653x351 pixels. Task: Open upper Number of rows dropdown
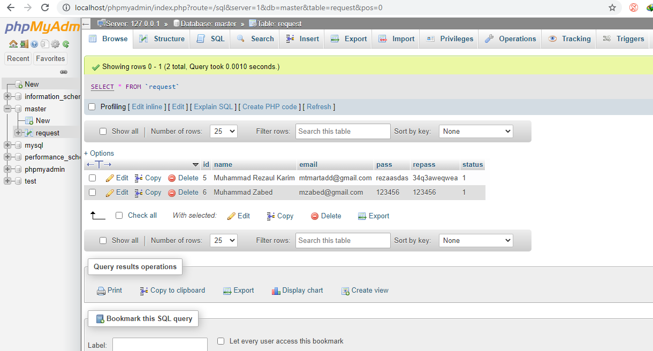[x=224, y=131]
